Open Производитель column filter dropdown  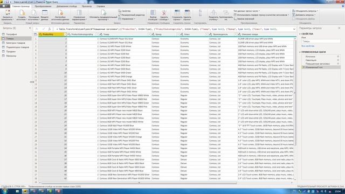235,34
